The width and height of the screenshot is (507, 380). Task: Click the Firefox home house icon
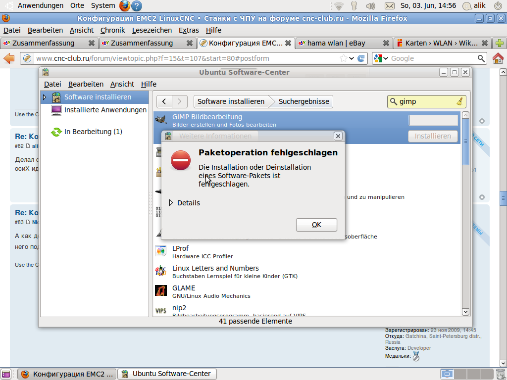pos(498,58)
